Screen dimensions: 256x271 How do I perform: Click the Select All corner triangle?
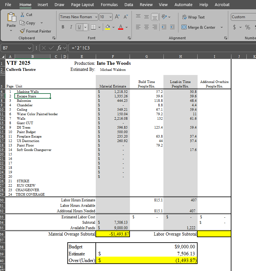(3, 56)
